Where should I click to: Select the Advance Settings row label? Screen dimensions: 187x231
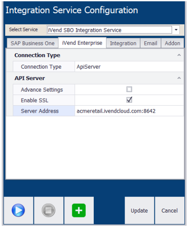pyautogui.click(x=44, y=90)
